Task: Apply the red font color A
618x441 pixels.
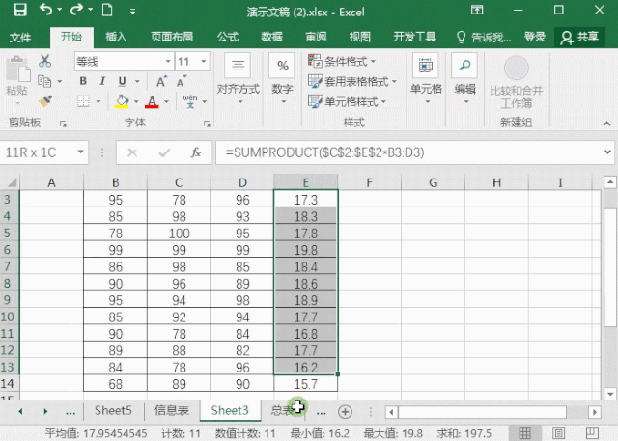Action: pyautogui.click(x=152, y=101)
